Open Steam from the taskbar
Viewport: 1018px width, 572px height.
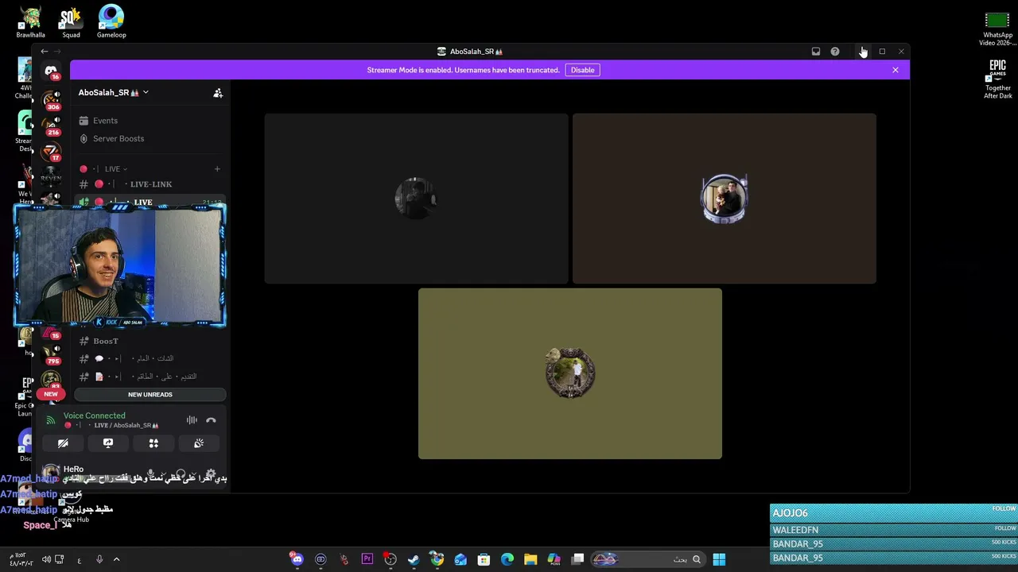point(414,559)
